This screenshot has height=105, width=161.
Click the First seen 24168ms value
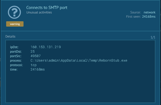click(x=149, y=17)
